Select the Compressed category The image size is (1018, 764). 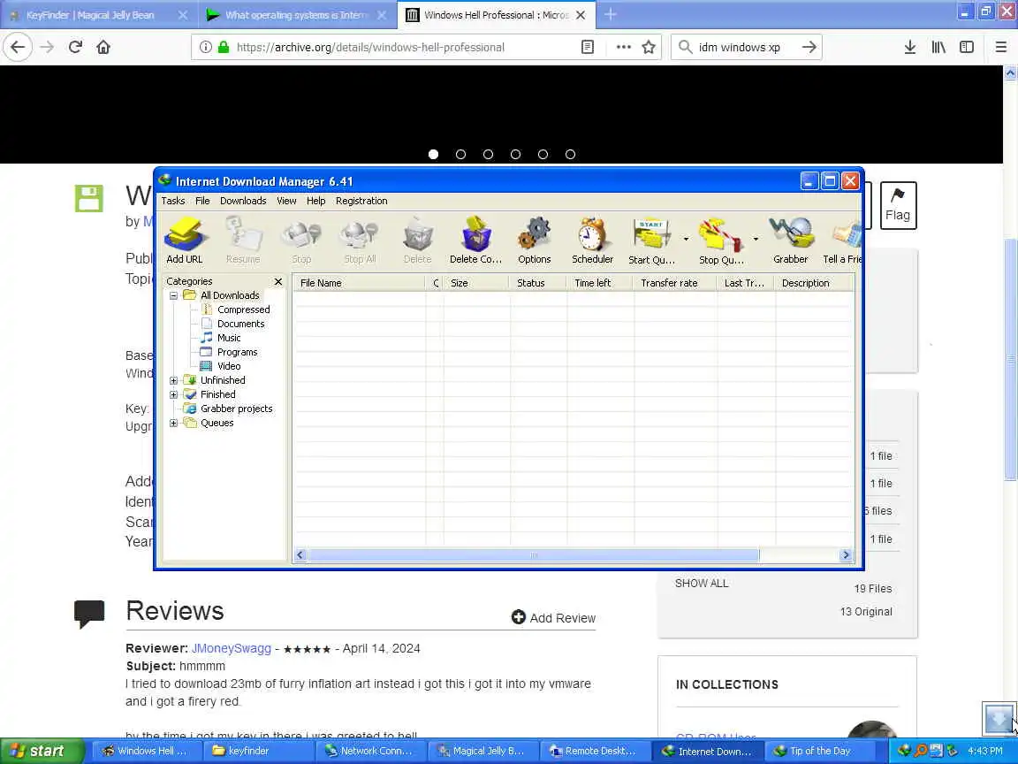(x=244, y=309)
